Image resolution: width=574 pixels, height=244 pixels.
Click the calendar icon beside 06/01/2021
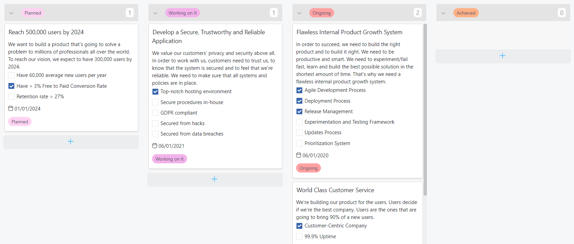pyautogui.click(x=155, y=146)
